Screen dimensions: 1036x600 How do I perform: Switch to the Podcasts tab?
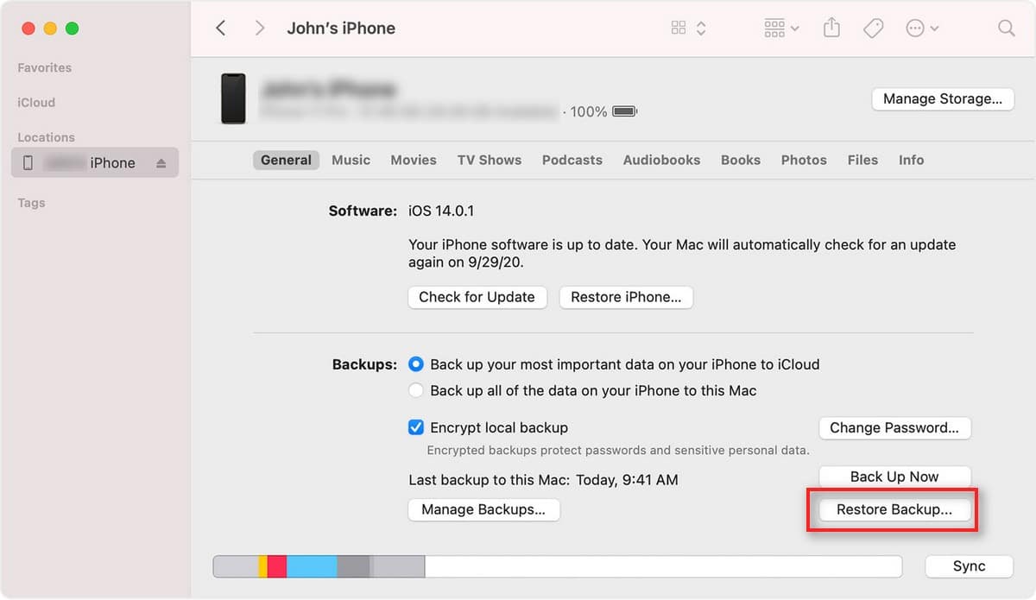coord(572,160)
